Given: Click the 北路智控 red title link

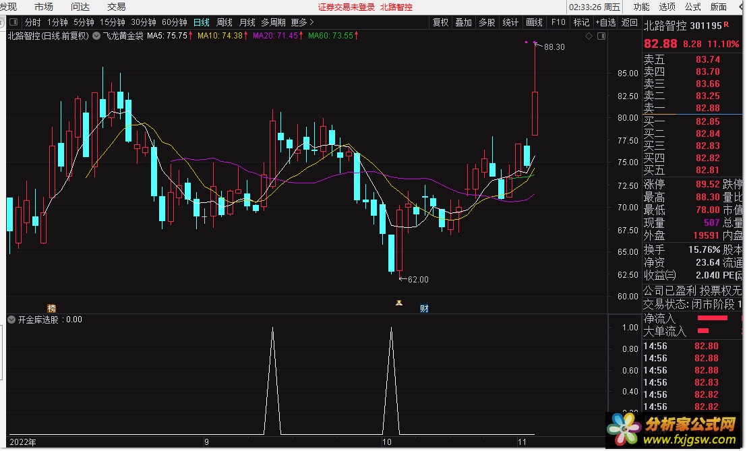Looking at the screenshot, I should [x=396, y=7].
